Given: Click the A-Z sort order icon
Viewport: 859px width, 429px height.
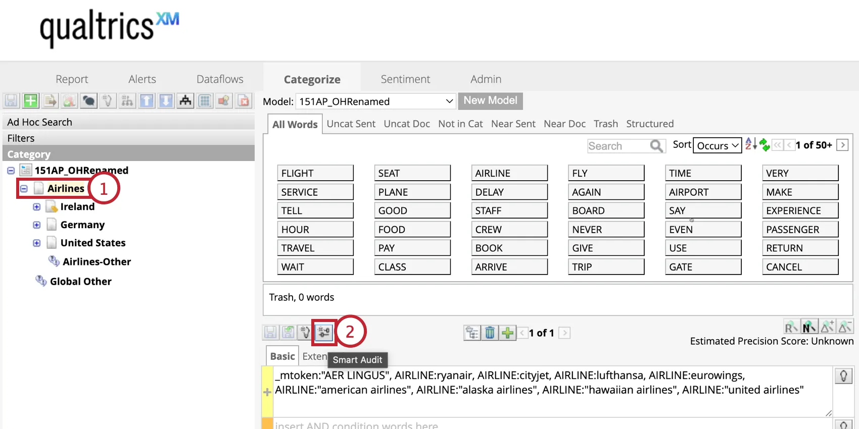Looking at the screenshot, I should [x=751, y=145].
